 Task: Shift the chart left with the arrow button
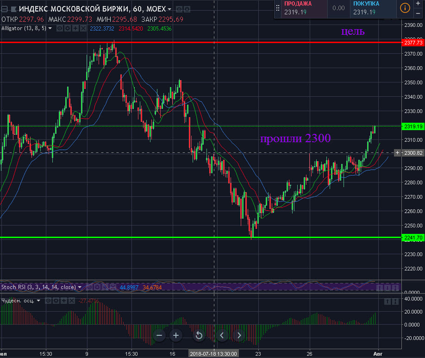pyautogui.click(x=222, y=335)
